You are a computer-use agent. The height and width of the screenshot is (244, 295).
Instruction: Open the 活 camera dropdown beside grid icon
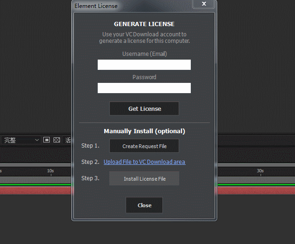click(x=68, y=140)
